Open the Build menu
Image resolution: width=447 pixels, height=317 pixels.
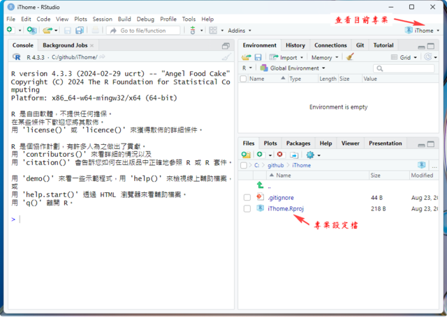pyautogui.click(x=124, y=19)
